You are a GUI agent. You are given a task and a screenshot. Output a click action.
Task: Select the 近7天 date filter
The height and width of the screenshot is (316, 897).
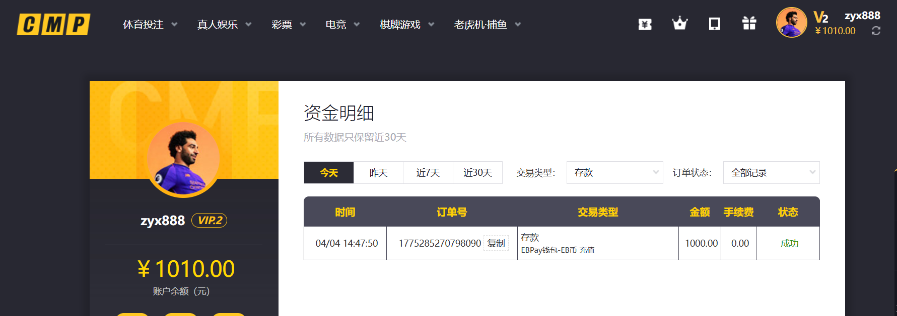coord(428,173)
